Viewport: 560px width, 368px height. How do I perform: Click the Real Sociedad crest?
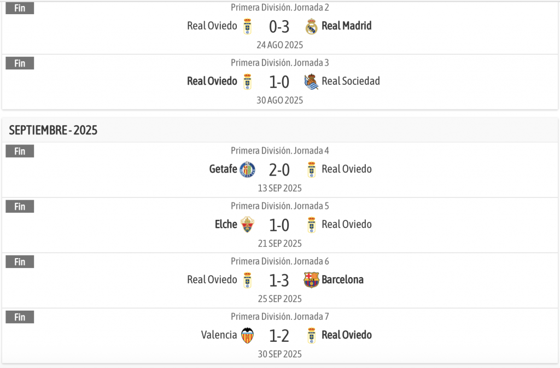coord(312,81)
